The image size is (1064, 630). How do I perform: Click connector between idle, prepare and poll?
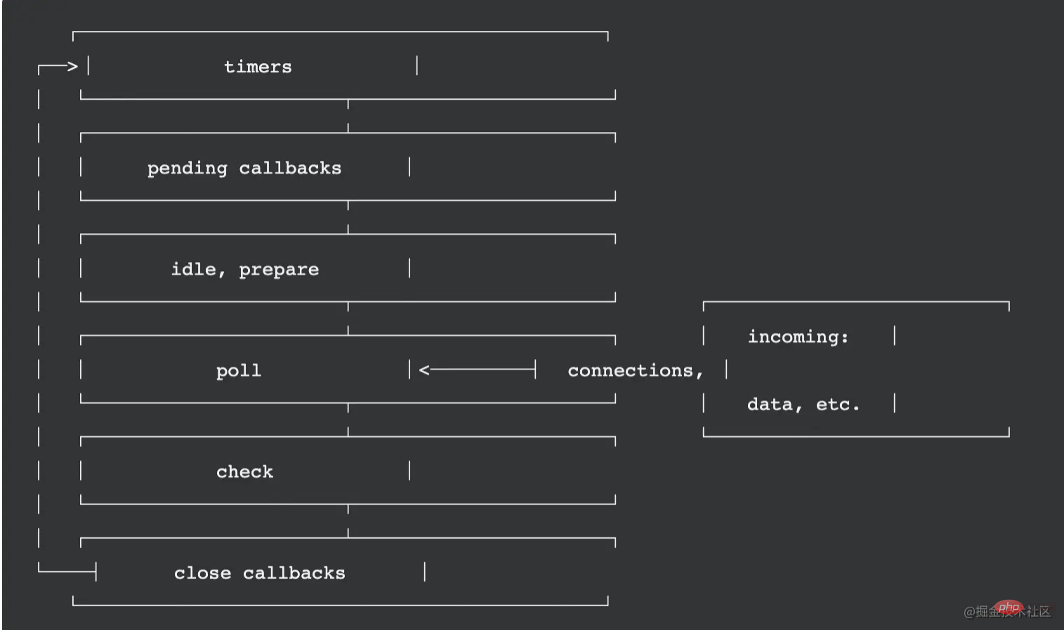pos(348,318)
